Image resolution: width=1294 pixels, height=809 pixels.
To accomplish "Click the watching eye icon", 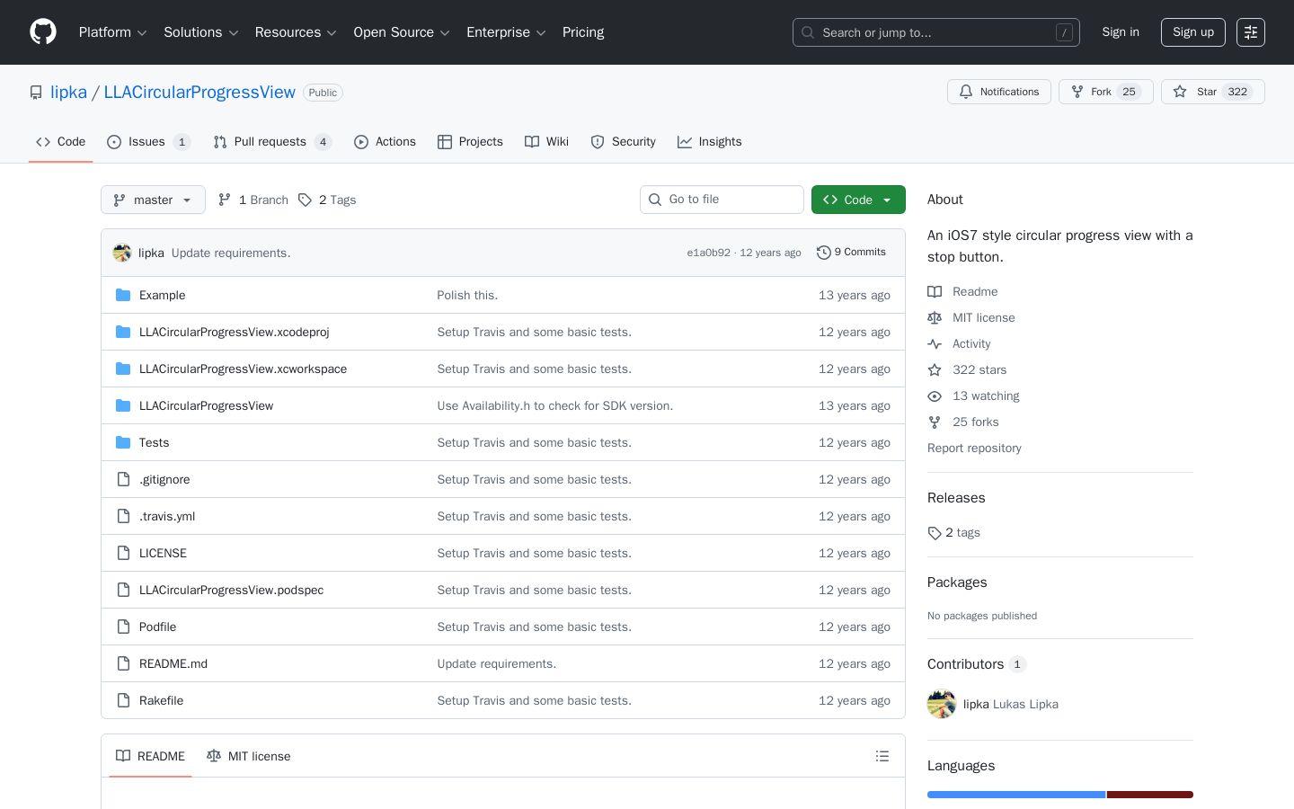I will point(935,396).
